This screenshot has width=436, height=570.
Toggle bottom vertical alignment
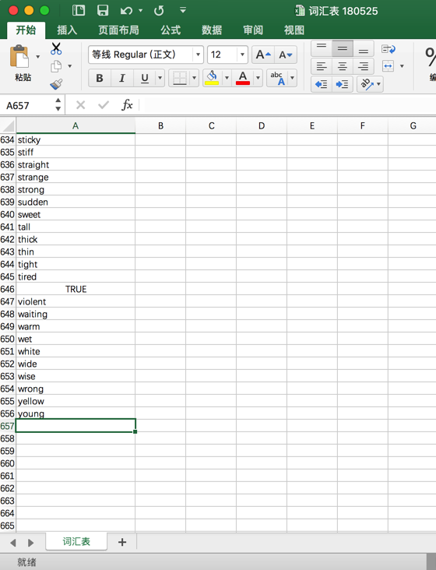click(x=364, y=48)
